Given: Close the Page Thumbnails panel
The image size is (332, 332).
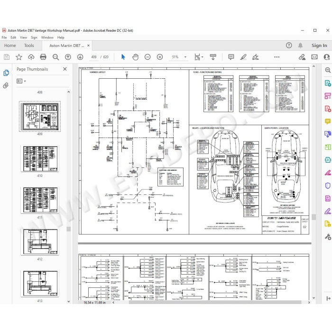Looking at the screenshot, I should (x=65, y=69).
